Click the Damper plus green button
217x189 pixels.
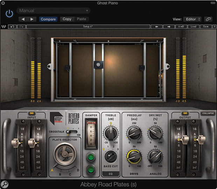pyautogui.click(x=91, y=157)
